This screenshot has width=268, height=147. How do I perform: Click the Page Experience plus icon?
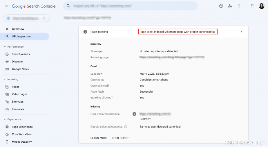click(x=7, y=127)
